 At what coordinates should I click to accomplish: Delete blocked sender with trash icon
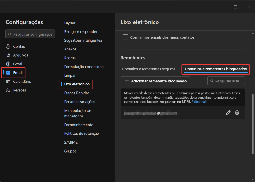point(237,113)
